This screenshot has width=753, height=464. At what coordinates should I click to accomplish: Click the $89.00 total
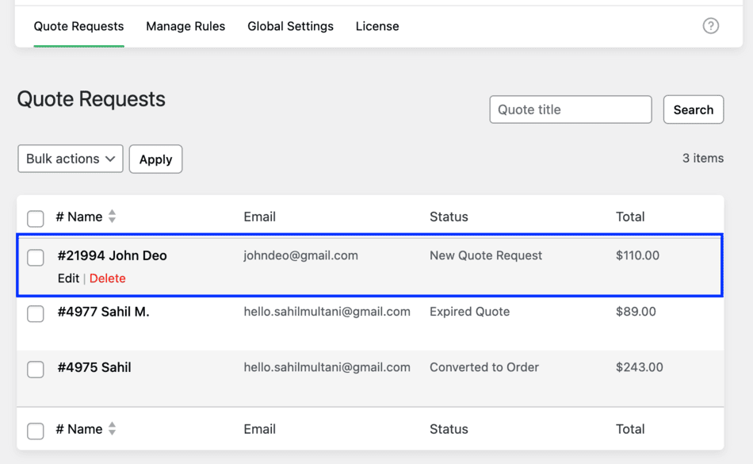(636, 312)
